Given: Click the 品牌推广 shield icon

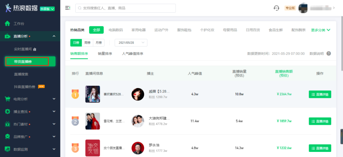Looking at the screenshot, I should pyautogui.click(x=7, y=137).
